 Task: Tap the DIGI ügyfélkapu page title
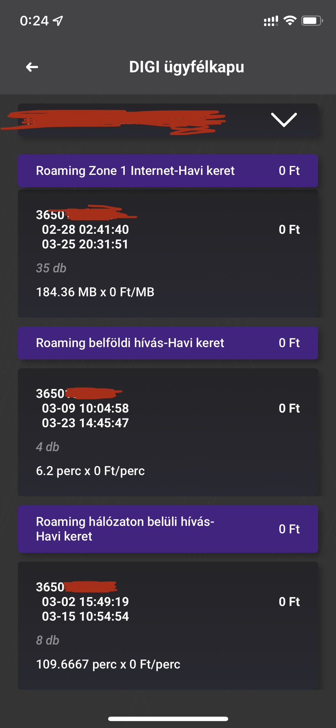pyautogui.click(x=186, y=67)
